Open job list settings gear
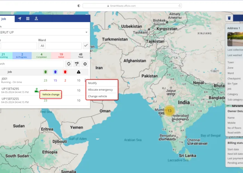 85,64
